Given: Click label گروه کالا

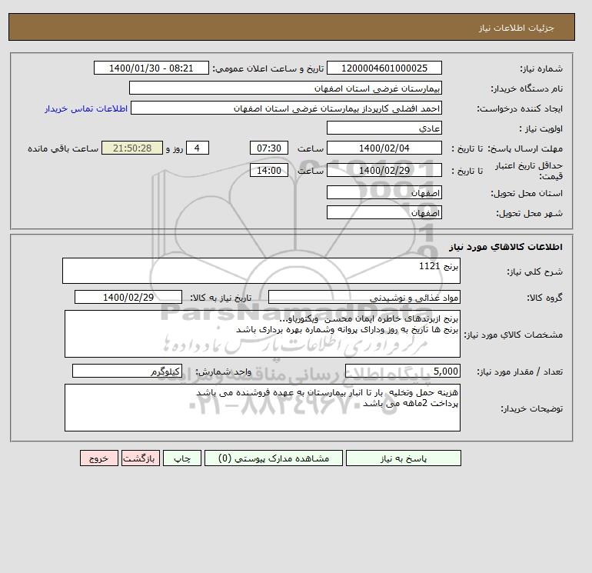Looking at the screenshot, I should (x=544, y=298).
